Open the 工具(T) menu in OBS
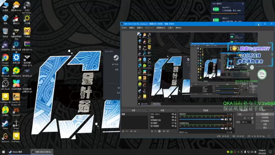The height and width of the screenshot is (155, 275). pyautogui.click(x=170, y=28)
